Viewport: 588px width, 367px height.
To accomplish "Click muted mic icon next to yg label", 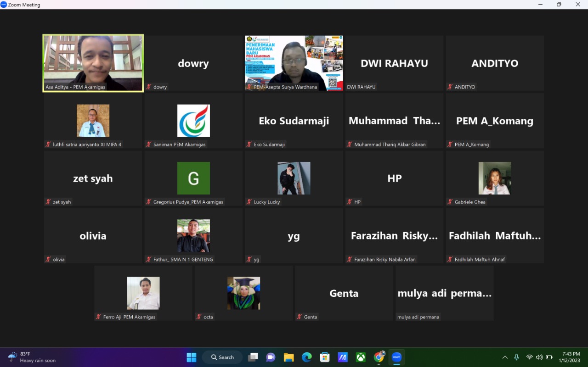I will [249, 259].
